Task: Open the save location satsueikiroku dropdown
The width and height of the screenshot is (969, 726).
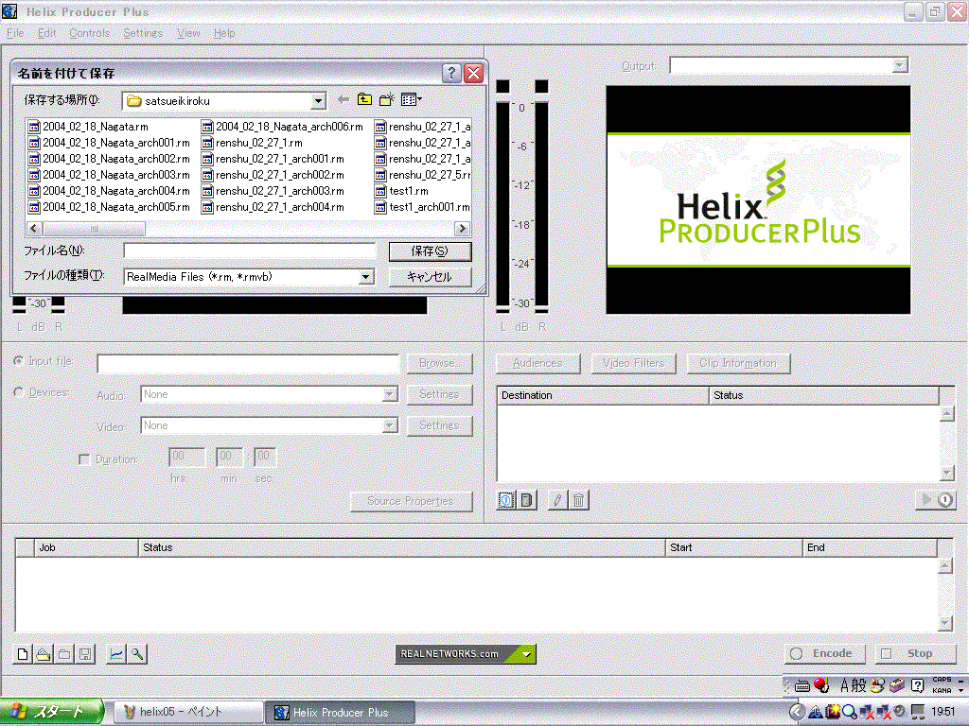Action: (x=318, y=100)
